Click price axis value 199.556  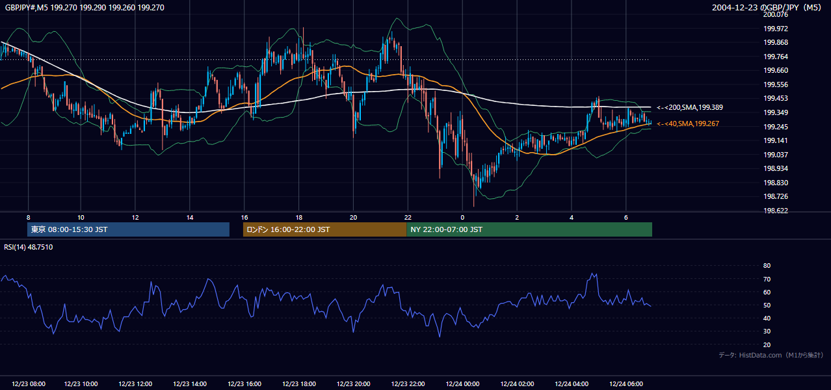[776, 84]
